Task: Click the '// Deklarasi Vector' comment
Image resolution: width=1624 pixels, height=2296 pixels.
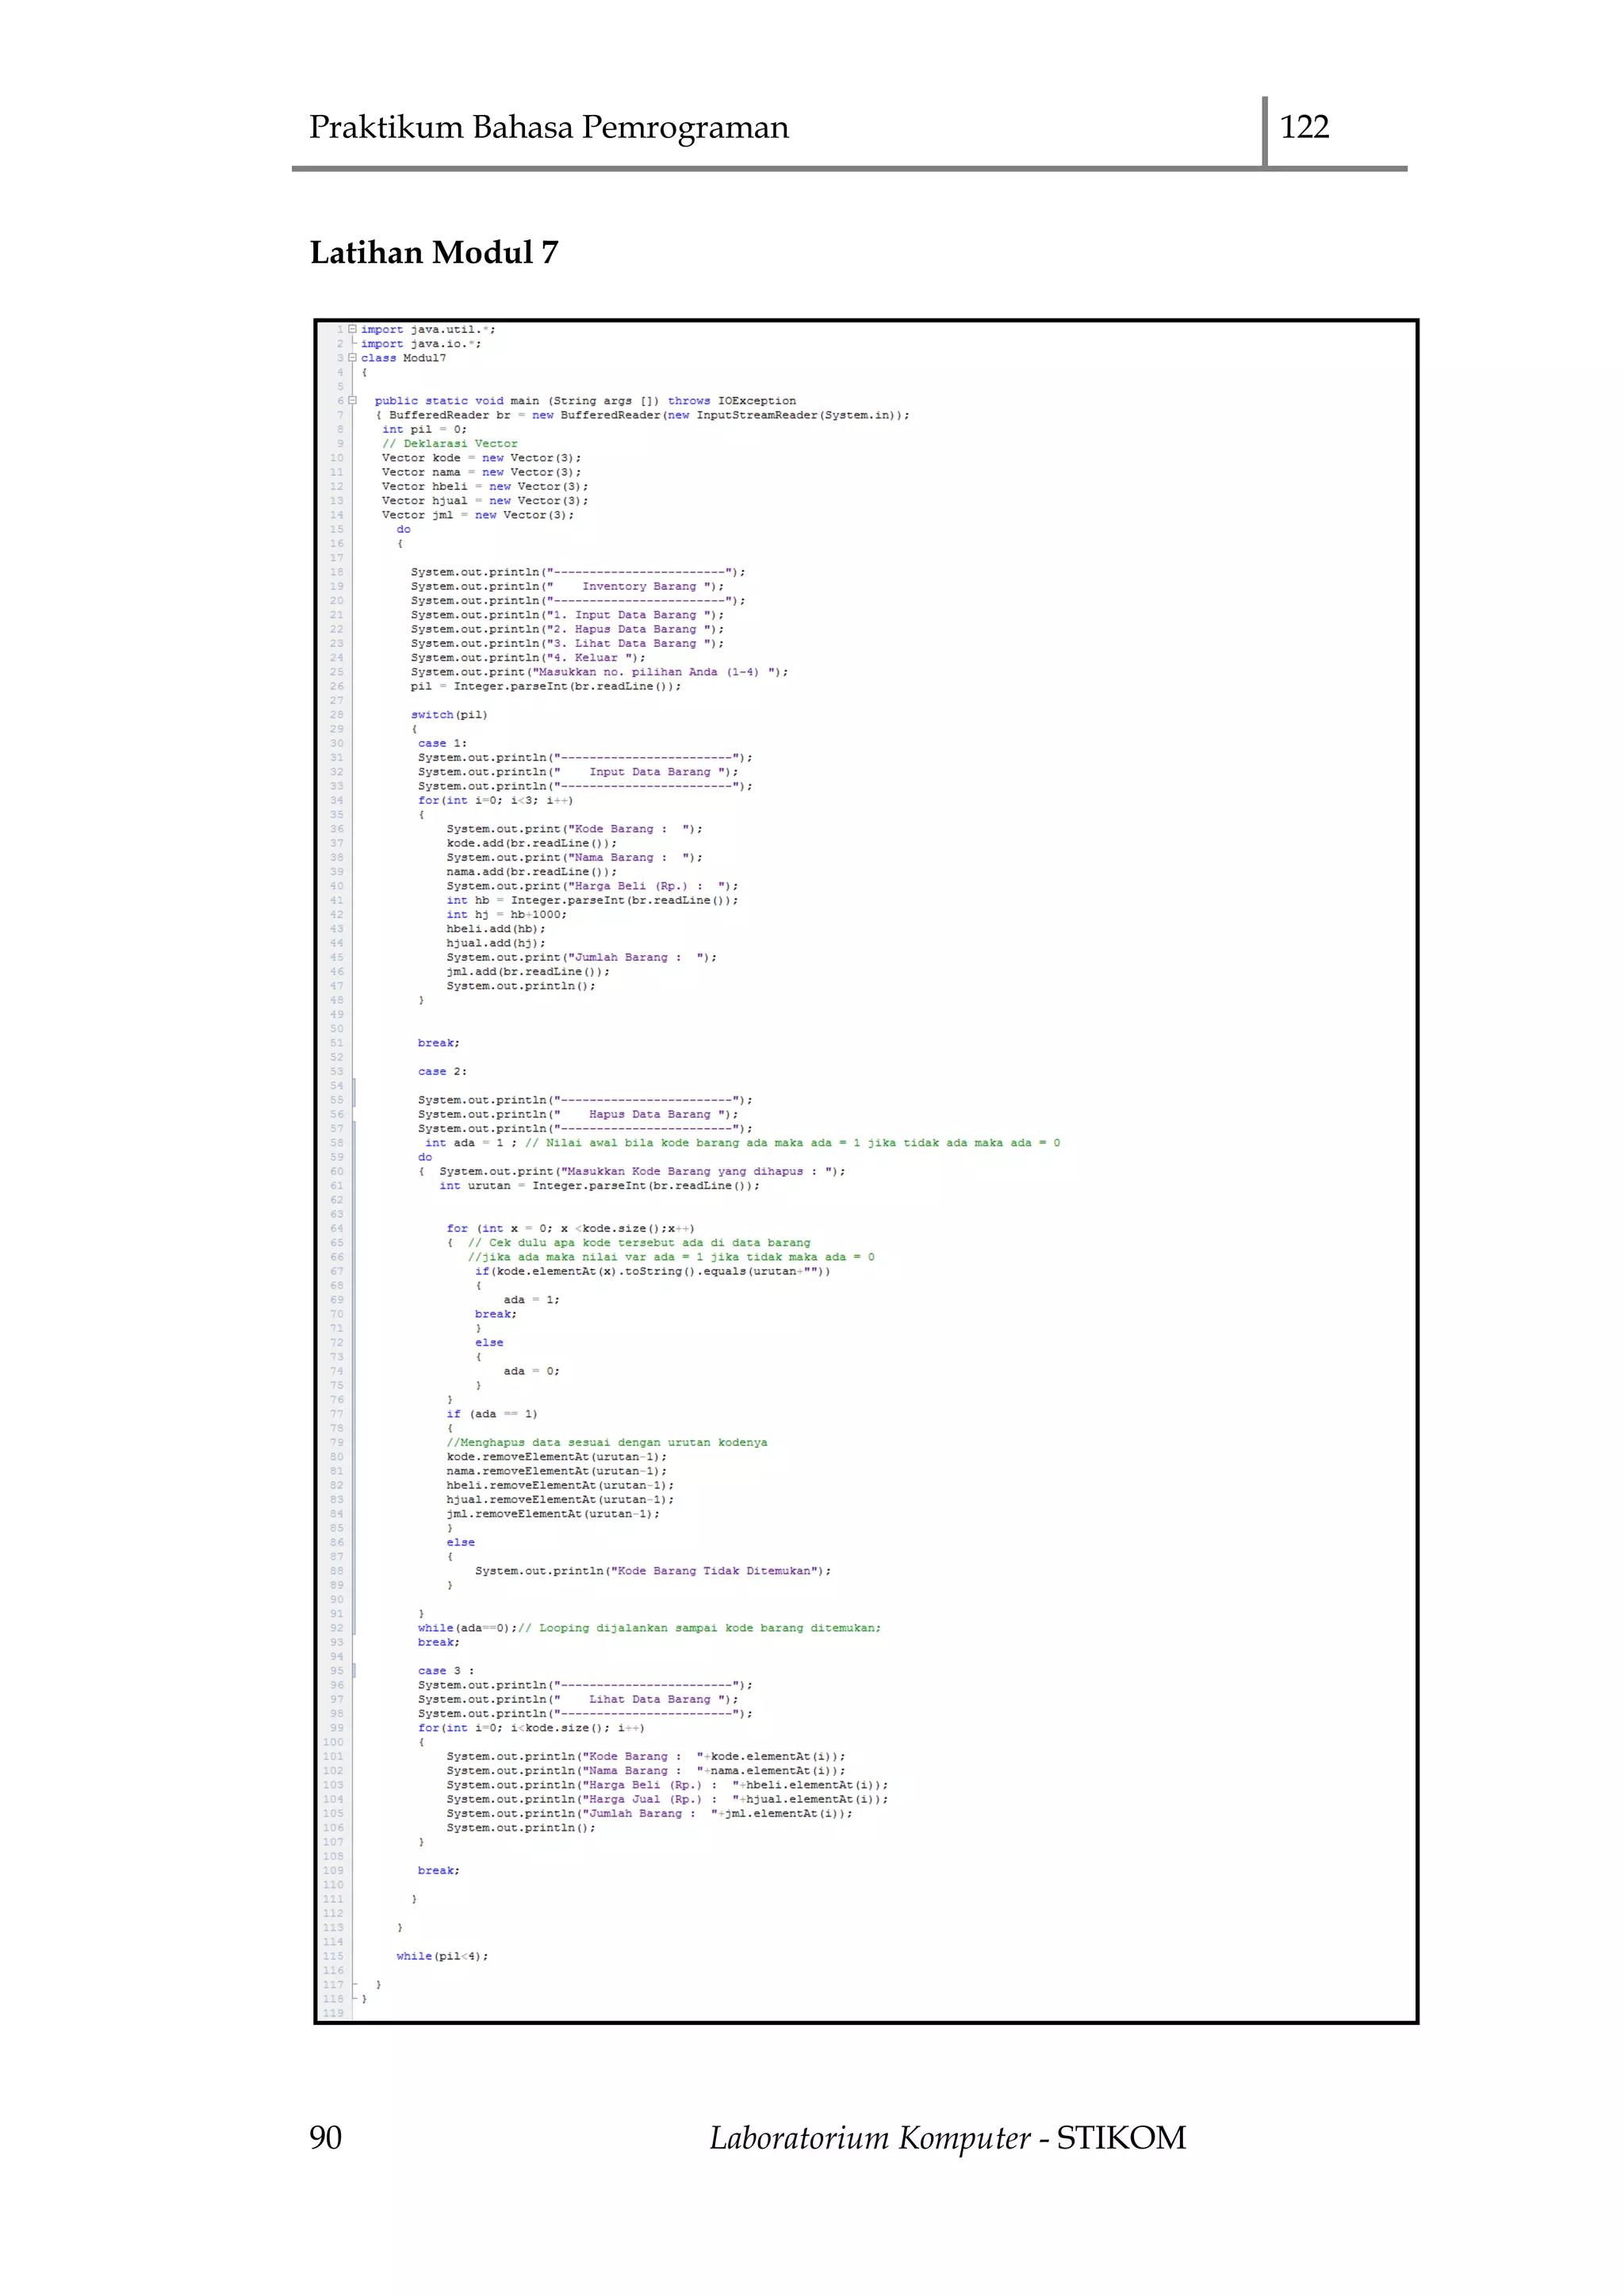Action: pos(449,444)
